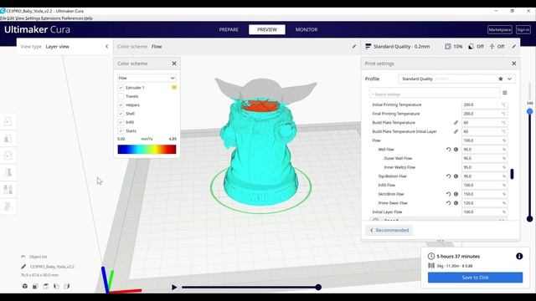Screen dimensions: 536x301
Task: Toggle the Extruder 1 checkbox
Action: click(121, 88)
